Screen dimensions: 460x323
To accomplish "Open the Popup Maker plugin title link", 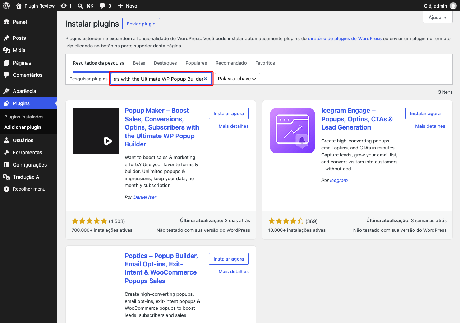I will 162,127.
